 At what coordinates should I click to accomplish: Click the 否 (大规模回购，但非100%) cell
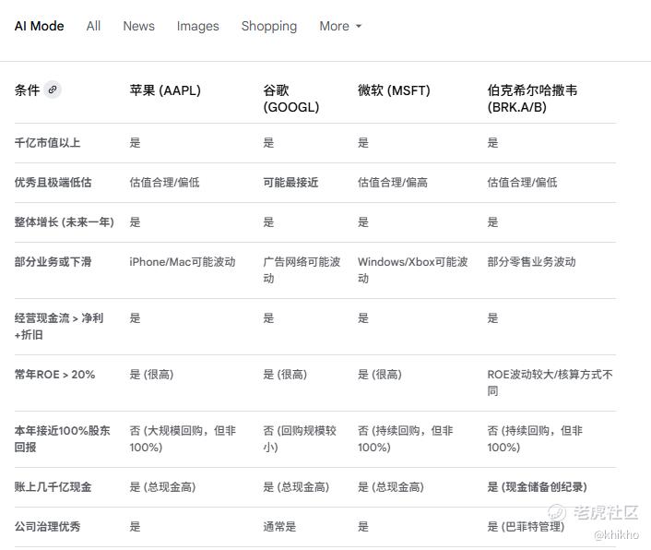click(x=183, y=438)
